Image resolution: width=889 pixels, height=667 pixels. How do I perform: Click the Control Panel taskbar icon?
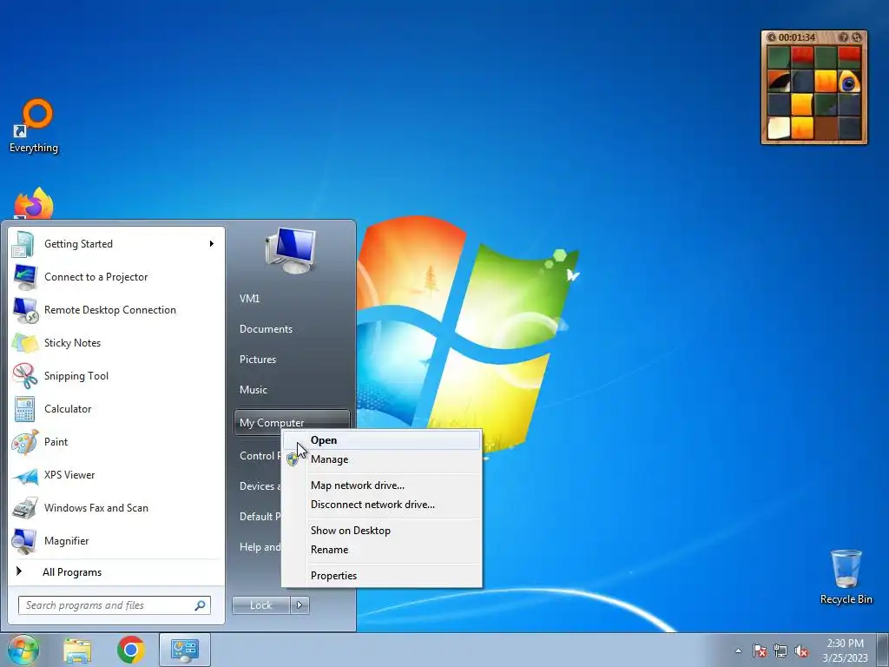click(185, 650)
